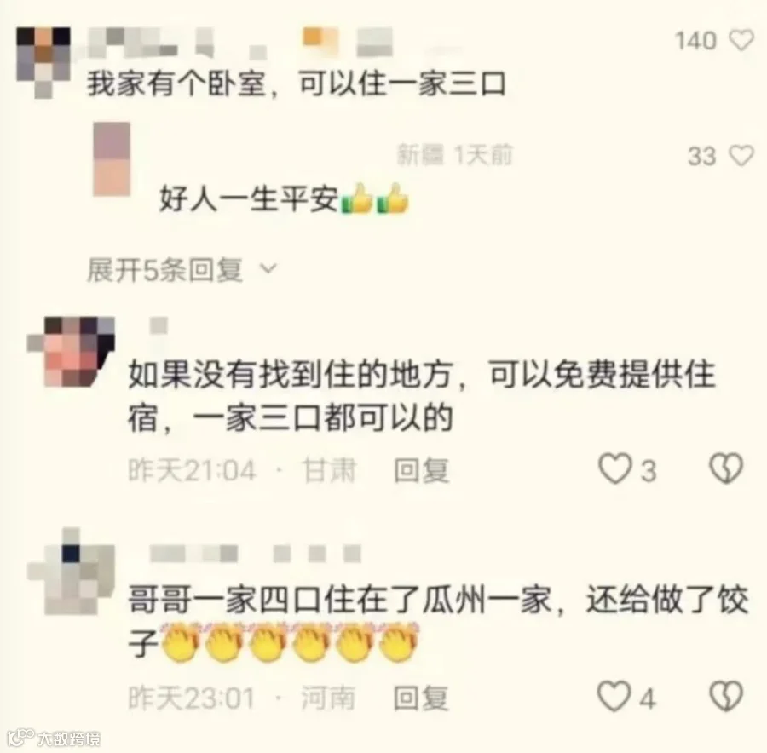Reply to the 昨天21:04 Gansu comment
This screenshot has height=753, width=767.
(x=422, y=470)
